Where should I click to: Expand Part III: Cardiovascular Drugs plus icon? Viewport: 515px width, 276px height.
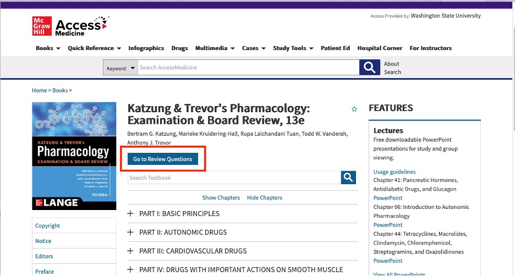pyautogui.click(x=130, y=251)
